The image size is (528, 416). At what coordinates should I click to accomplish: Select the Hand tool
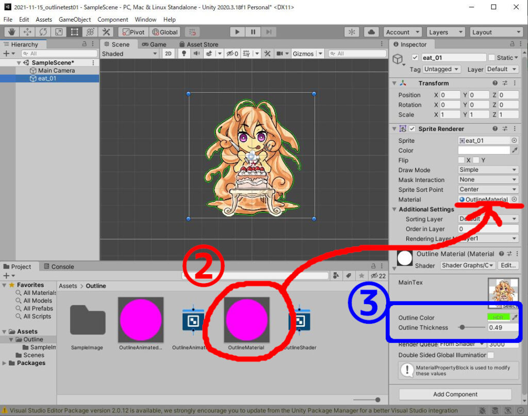pos(12,32)
